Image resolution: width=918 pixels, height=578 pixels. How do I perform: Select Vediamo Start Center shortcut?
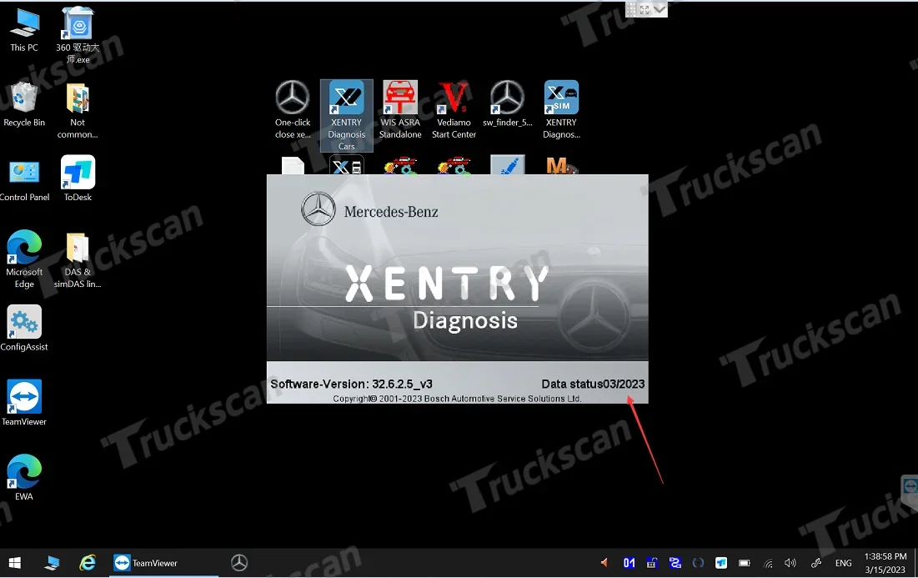click(454, 110)
